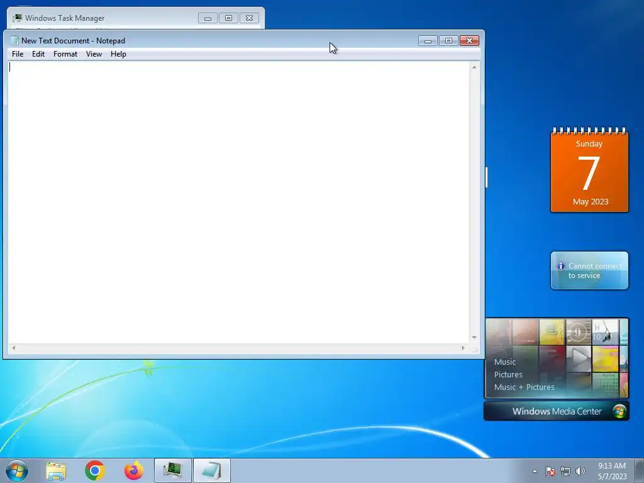Click the taskbar clock showing 9:13 AM
The height and width of the screenshot is (483, 644).
(x=612, y=471)
